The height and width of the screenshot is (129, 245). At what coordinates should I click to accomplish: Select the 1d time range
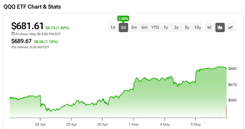pyautogui.click(x=113, y=27)
